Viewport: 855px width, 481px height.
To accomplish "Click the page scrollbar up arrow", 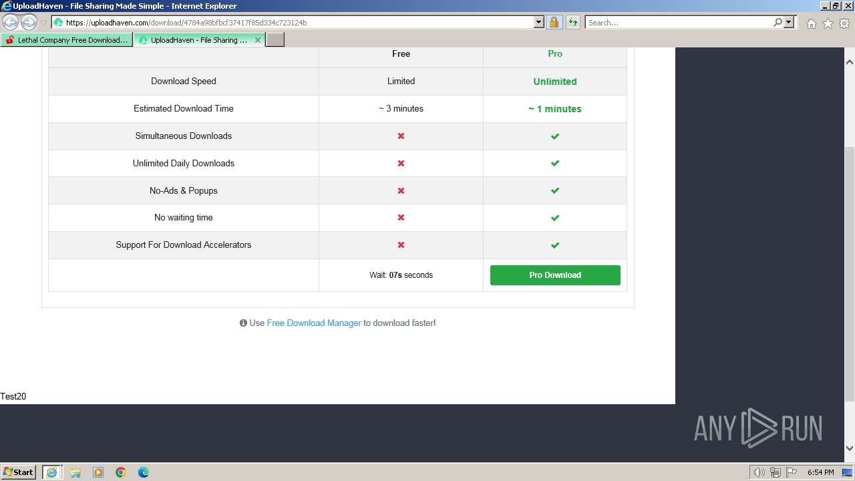I will click(x=850, y=62).
